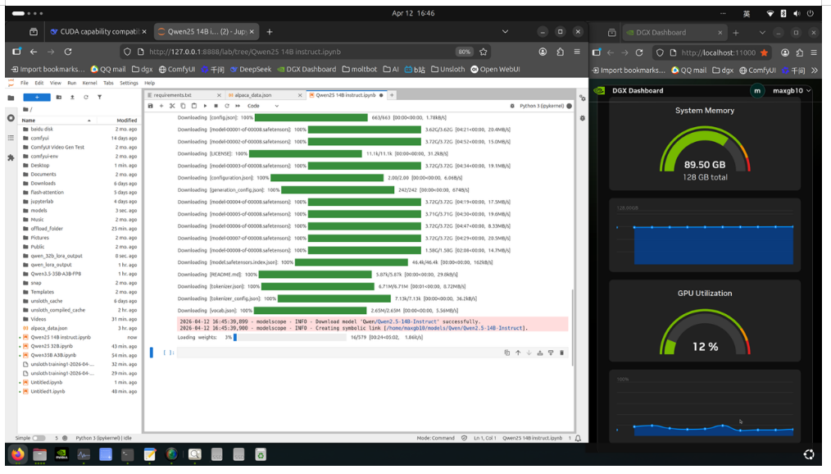Paste cell from clipboard in notebook toolbar
The width and height of the screenshot is (831, 474).
point(194,106)
